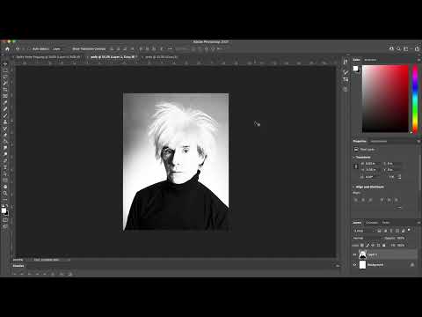Collapse the Align and Distribute section

354,187
